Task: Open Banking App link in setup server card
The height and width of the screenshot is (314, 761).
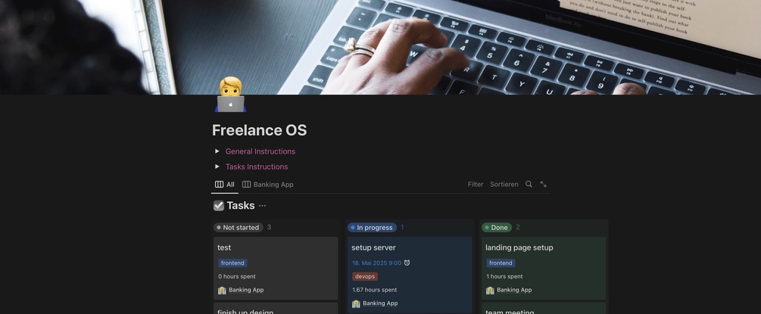Action: pyautogui.click(x=380, y=304)
